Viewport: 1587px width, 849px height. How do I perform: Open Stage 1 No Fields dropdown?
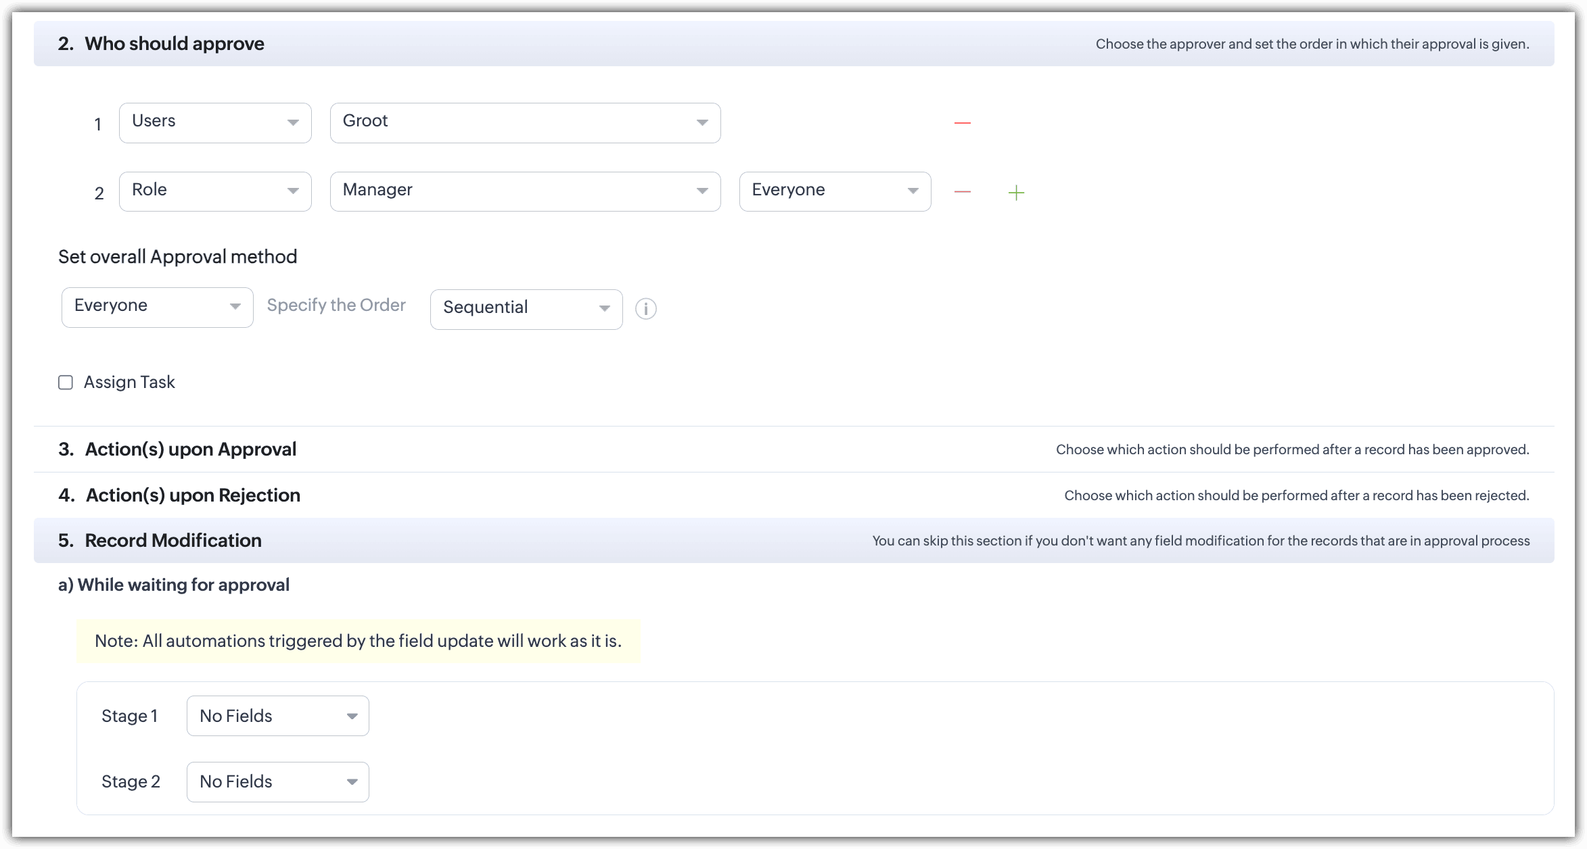277,716
